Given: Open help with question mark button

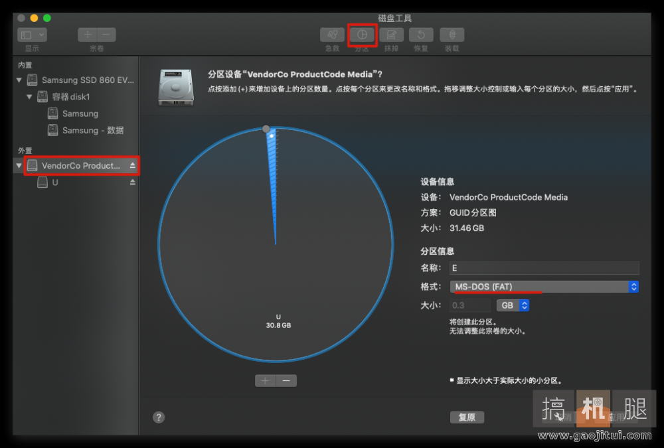Looking at the screenshot, I should (x=159, y=417).
